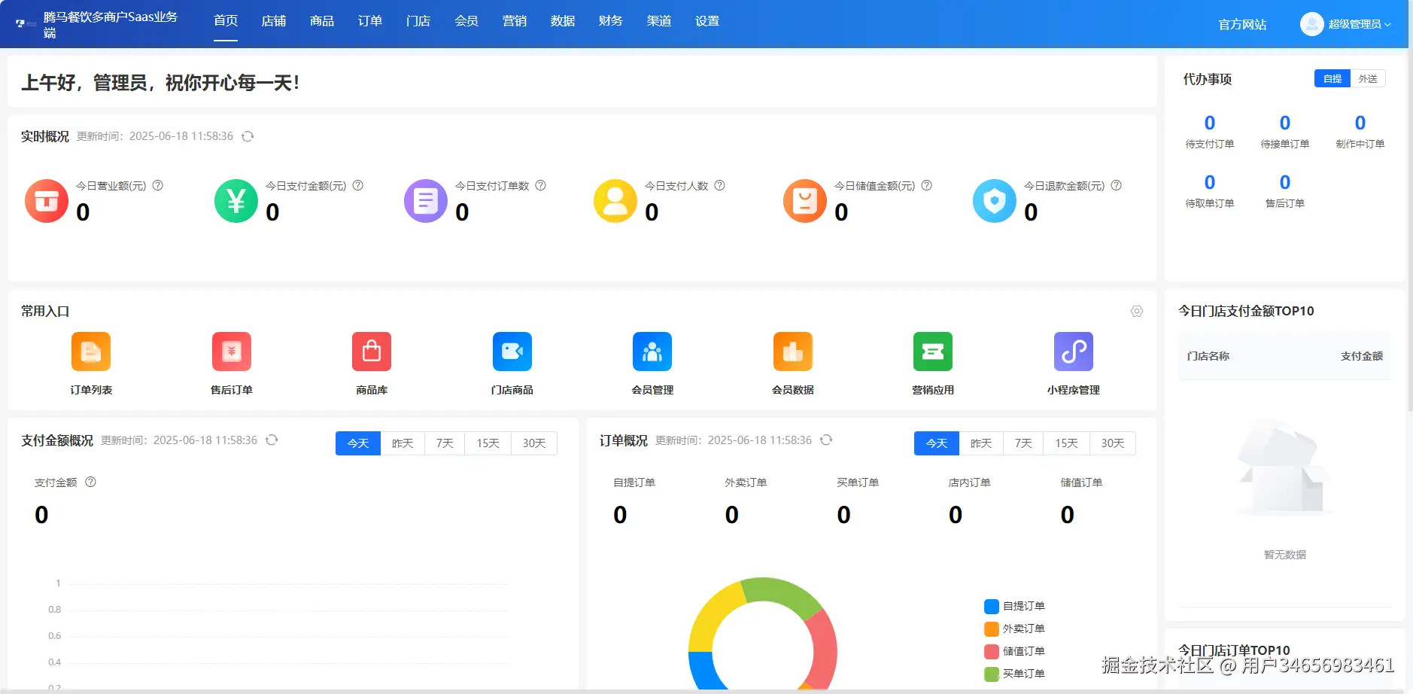This screenshot has width=1413, height=694.
Task: Show help for 今日退款金额(元)
Action: [x=1117, y=185]
